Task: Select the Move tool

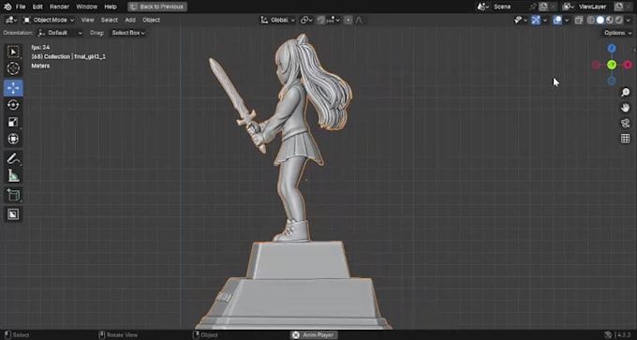Action: 13,88
